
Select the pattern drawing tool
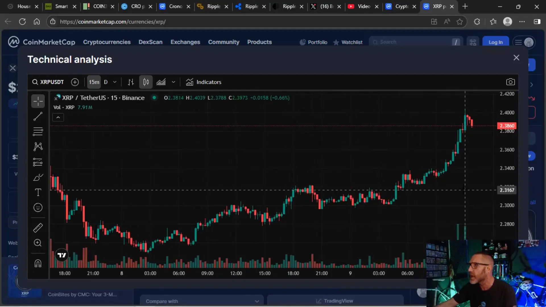[x=38, y=146]
